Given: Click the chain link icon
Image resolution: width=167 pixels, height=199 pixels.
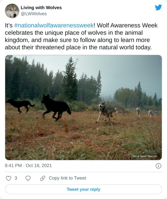Looking at the screenshot, I should (x=43, y=178).
